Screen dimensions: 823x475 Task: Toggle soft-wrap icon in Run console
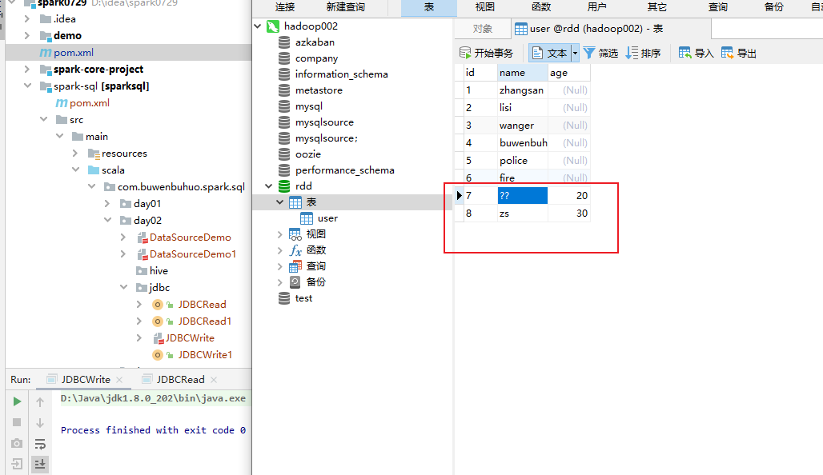click(x=40, y=444)
